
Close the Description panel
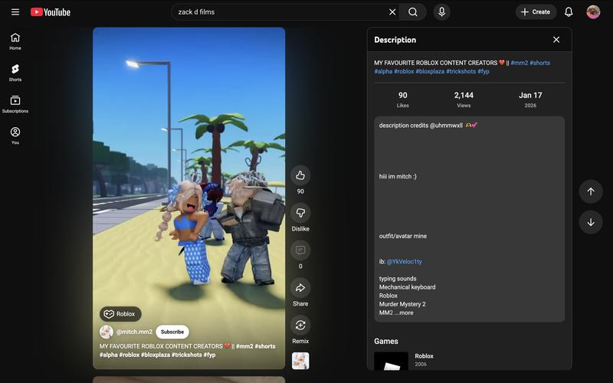pyautogui.click(x=556, y=40)
